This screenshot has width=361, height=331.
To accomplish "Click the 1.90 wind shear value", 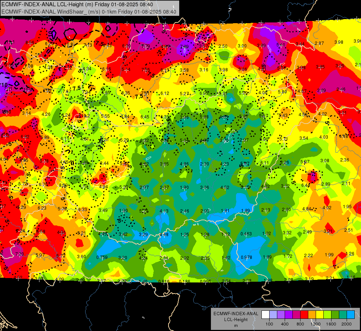I will pyautogui.click(x=124, y=211).
